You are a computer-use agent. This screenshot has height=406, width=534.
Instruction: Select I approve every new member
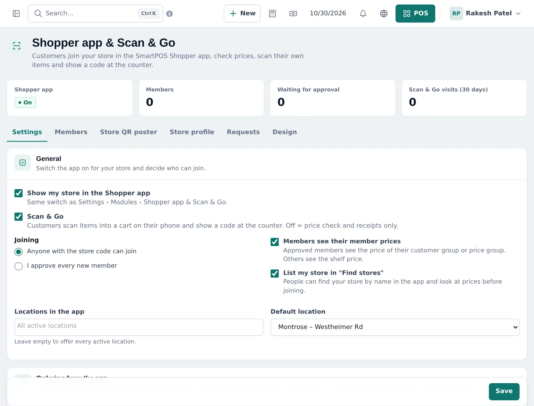[x=19, y=266]
